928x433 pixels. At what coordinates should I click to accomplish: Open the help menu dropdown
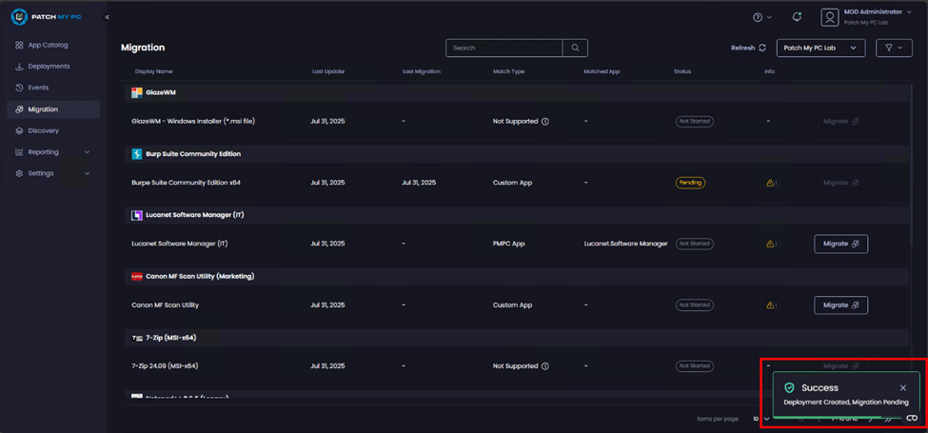coord(762,17)
